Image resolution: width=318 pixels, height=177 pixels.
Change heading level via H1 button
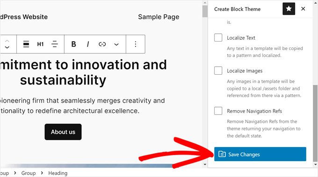pos(40,44)
